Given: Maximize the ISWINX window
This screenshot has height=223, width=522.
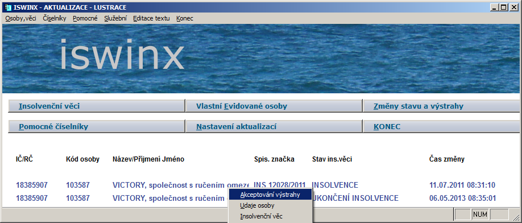Looking at the screenshot, I should click(504, 7).
